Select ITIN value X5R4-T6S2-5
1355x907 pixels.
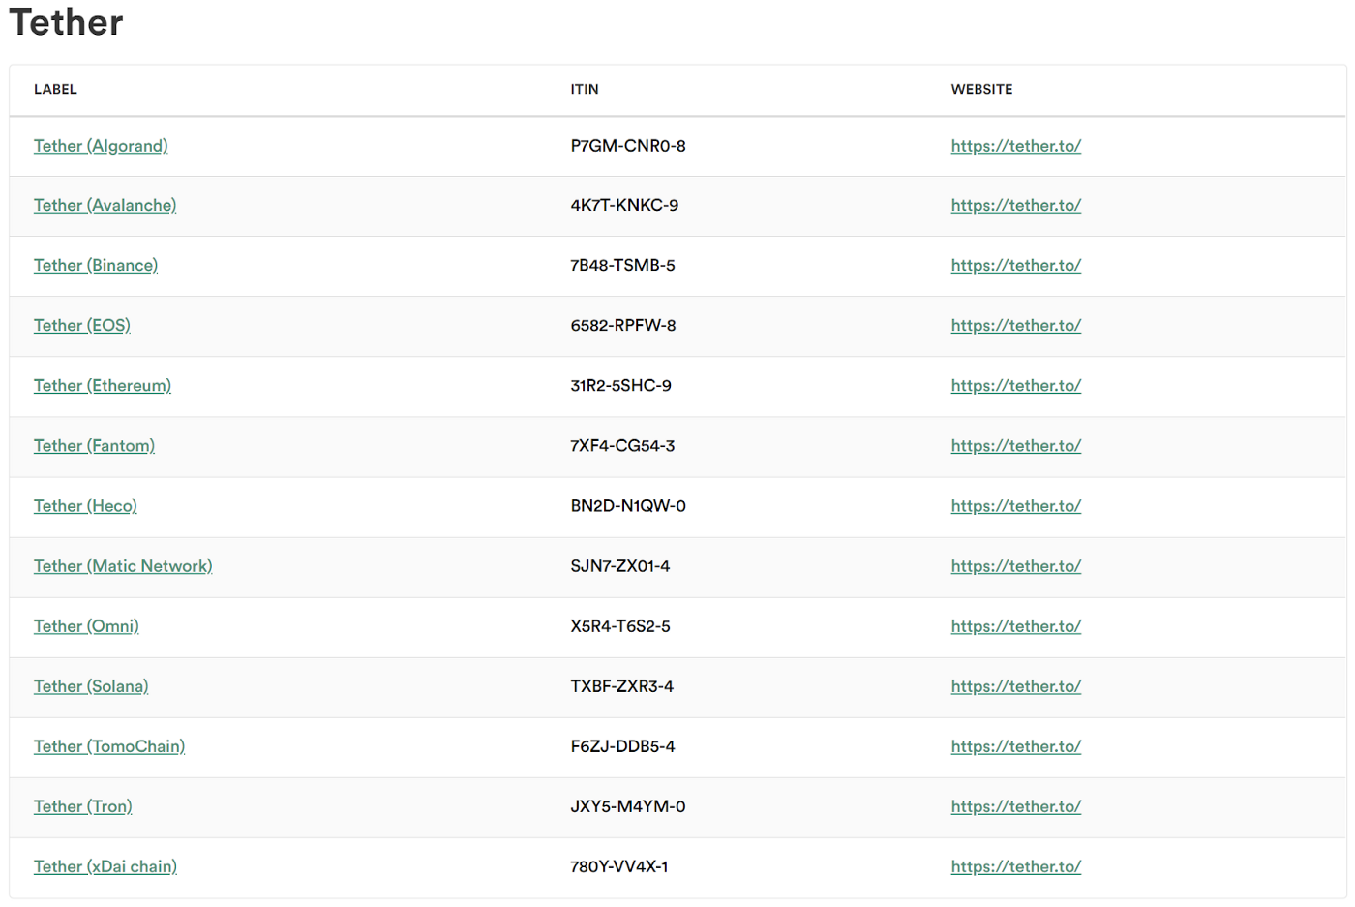620,626
